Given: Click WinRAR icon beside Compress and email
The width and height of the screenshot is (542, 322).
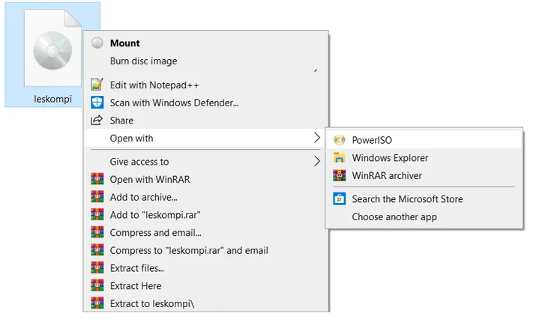Looking at the screenshot, I should point(97,232).
